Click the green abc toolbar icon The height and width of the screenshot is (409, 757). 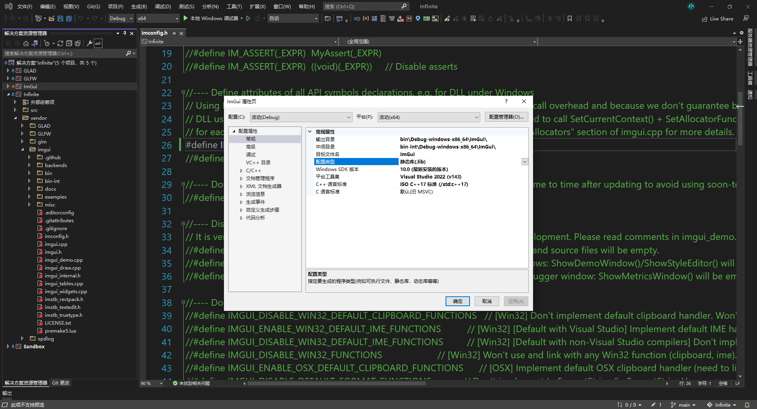coord(427,19)
